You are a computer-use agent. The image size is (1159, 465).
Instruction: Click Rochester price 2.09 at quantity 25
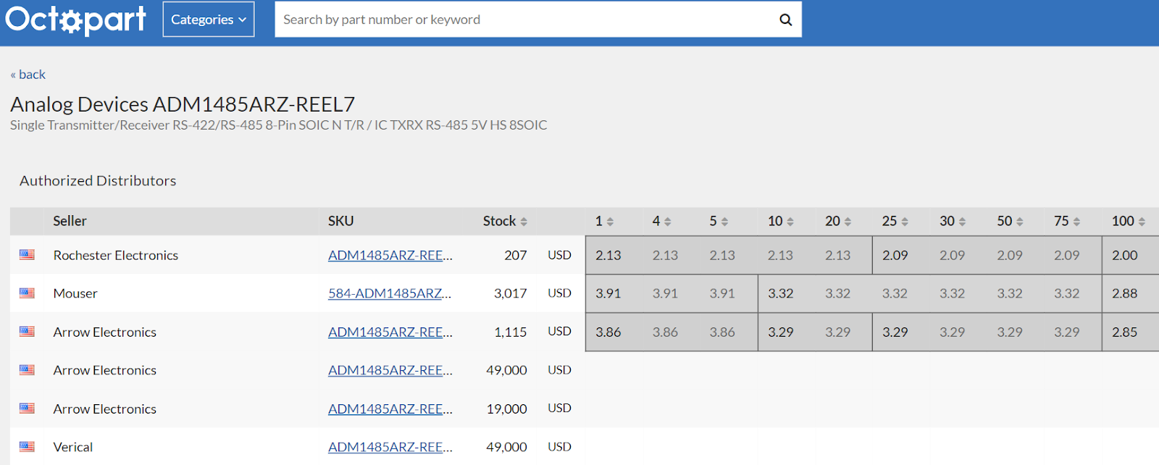click(x=895, y=255)
